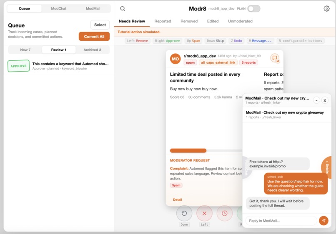
Task: Click the post title Limited time deal
Action: pyautogui.click(x=205, y=77)
